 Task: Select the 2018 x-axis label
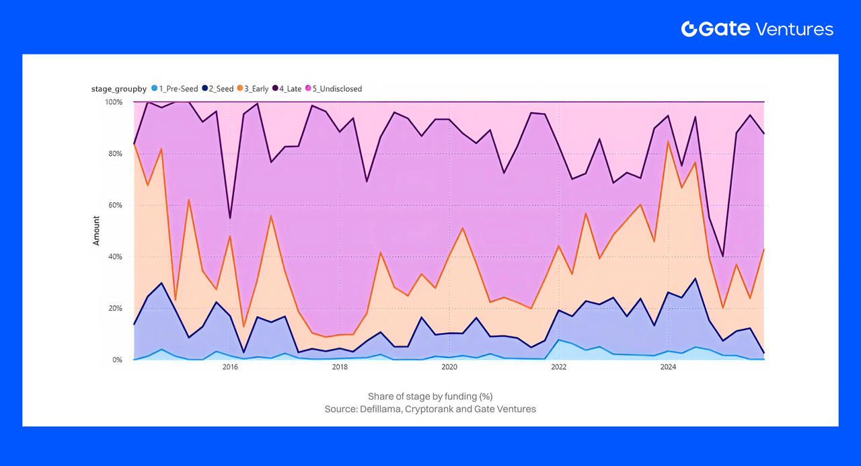[340, 367]
